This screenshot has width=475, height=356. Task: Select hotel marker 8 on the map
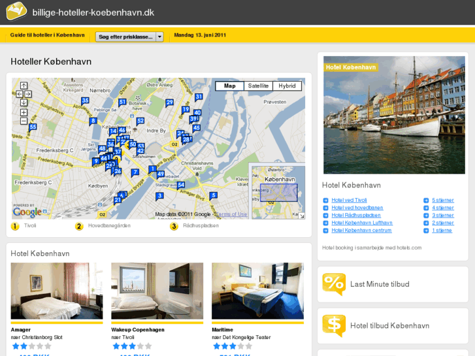[93, 121]
